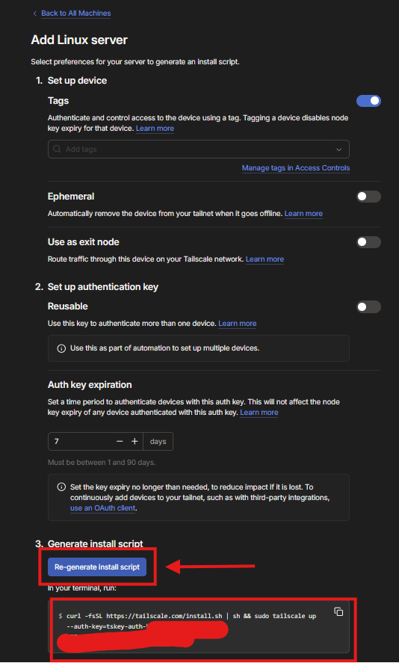399x663 pixels.
Task: Open Manage tags in Access Controls
Action: [296, 168]
